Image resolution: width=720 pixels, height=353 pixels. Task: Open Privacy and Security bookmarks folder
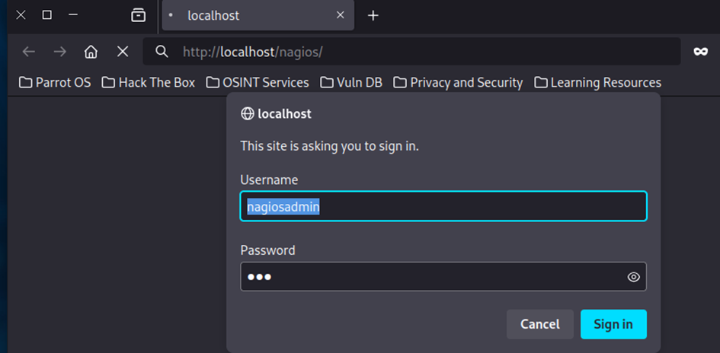(458, 82)
